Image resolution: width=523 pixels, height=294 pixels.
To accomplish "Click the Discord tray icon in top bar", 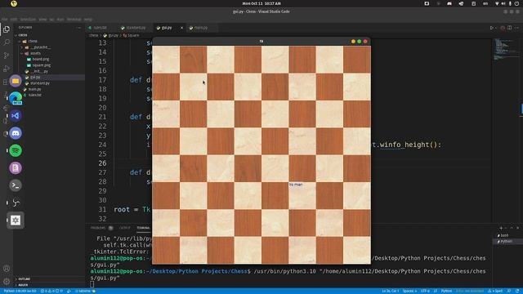I will [x=449, y=3].
